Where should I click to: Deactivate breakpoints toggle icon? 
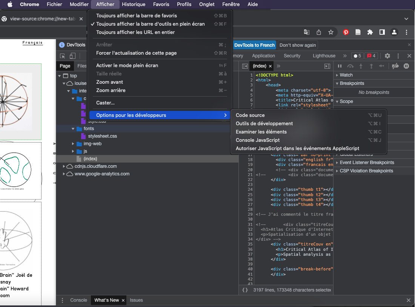pyautogui.click(x=395, y=66)
